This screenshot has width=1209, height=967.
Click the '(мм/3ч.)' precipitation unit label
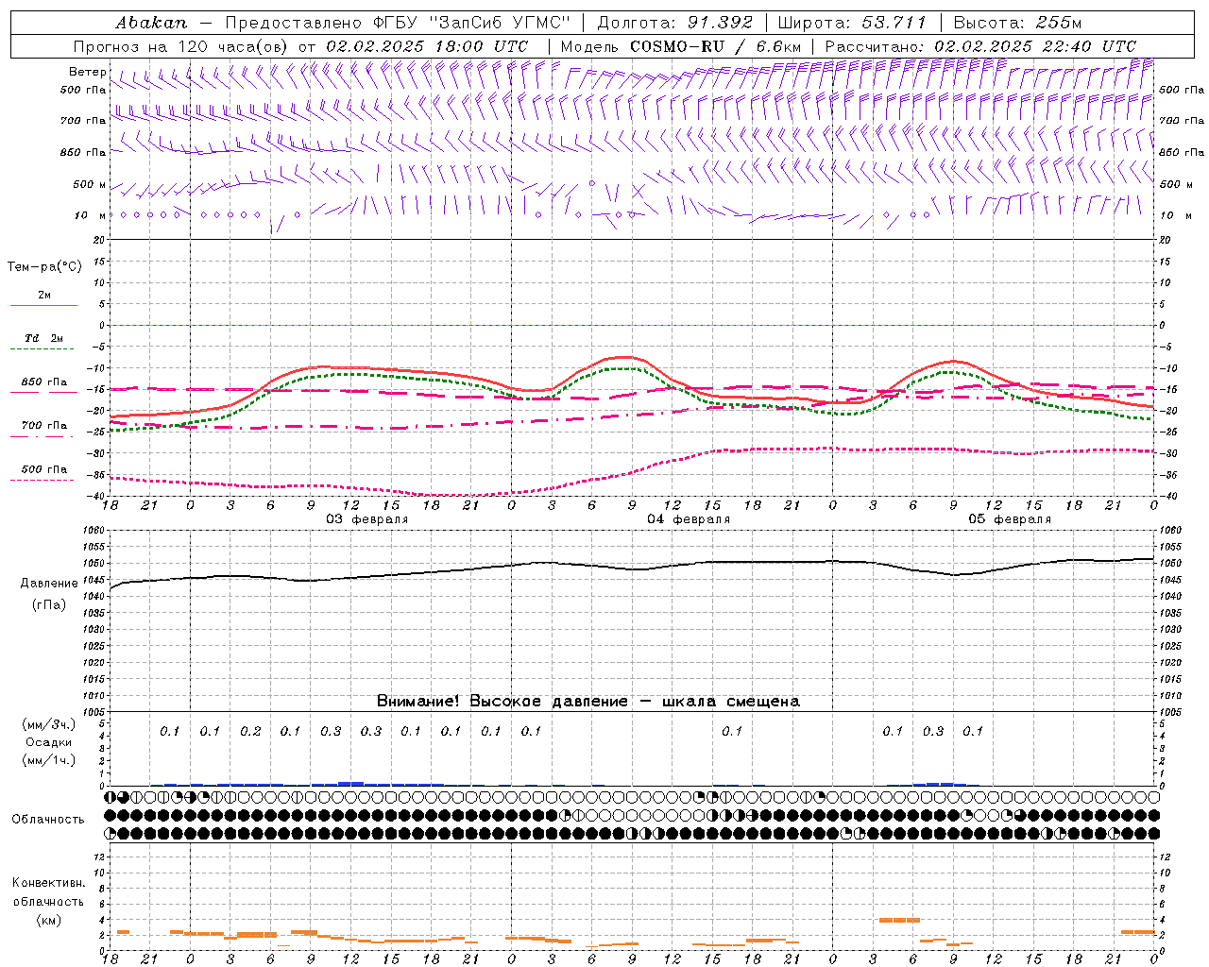point(49,724)
